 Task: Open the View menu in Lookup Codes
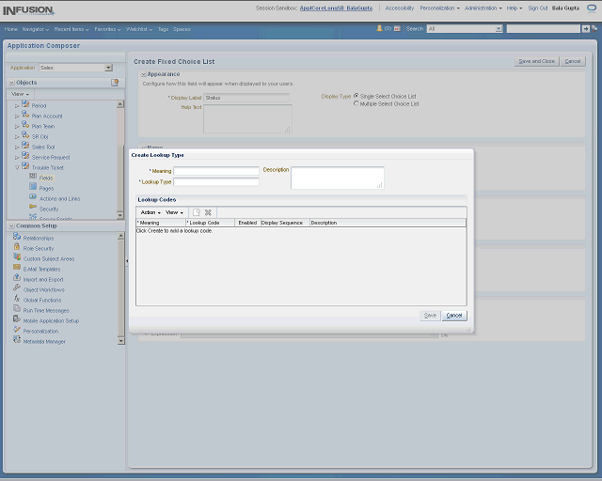point(174,212)
